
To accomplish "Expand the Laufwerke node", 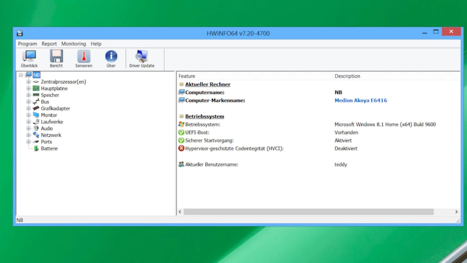I will pyautogui.click(x=28, y=122).
